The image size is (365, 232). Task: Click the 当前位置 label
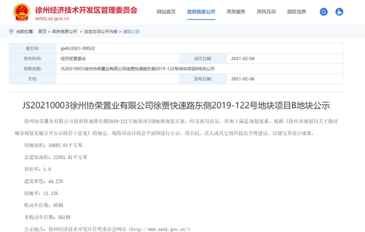tap(25, 32)
